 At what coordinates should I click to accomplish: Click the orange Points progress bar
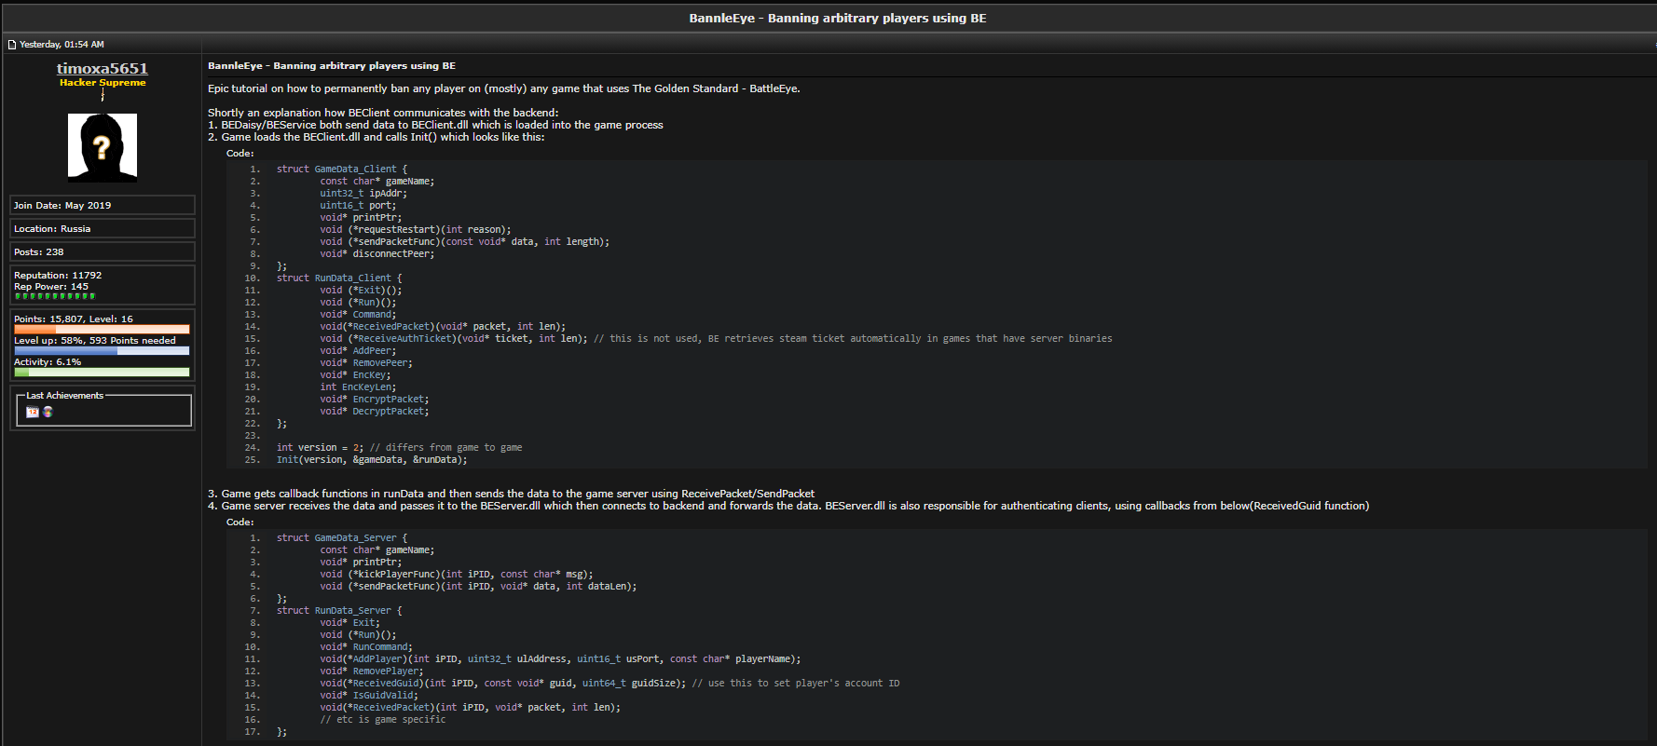(x=102, y=329)
